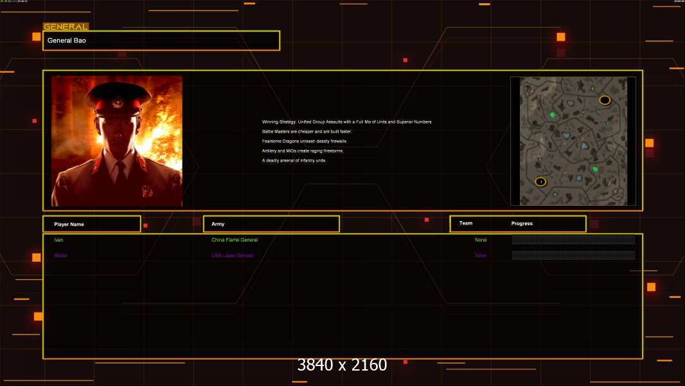Select the unnumbered start position marker on map
Viewport: 685px width, 386px height.
605,100
